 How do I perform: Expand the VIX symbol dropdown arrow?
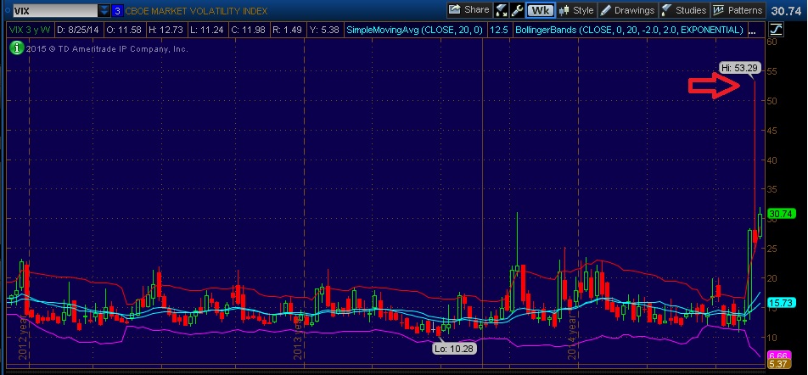[x=104, y=10]
